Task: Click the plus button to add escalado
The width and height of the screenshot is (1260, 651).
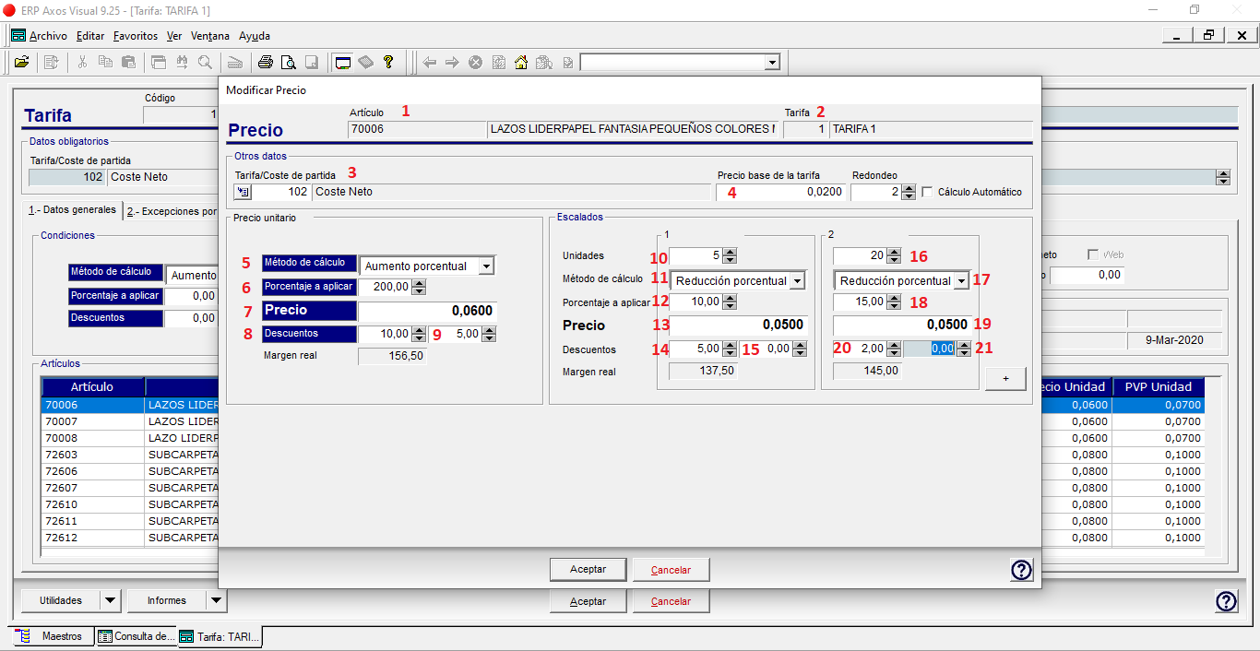Action: [x=1005, y=379]
